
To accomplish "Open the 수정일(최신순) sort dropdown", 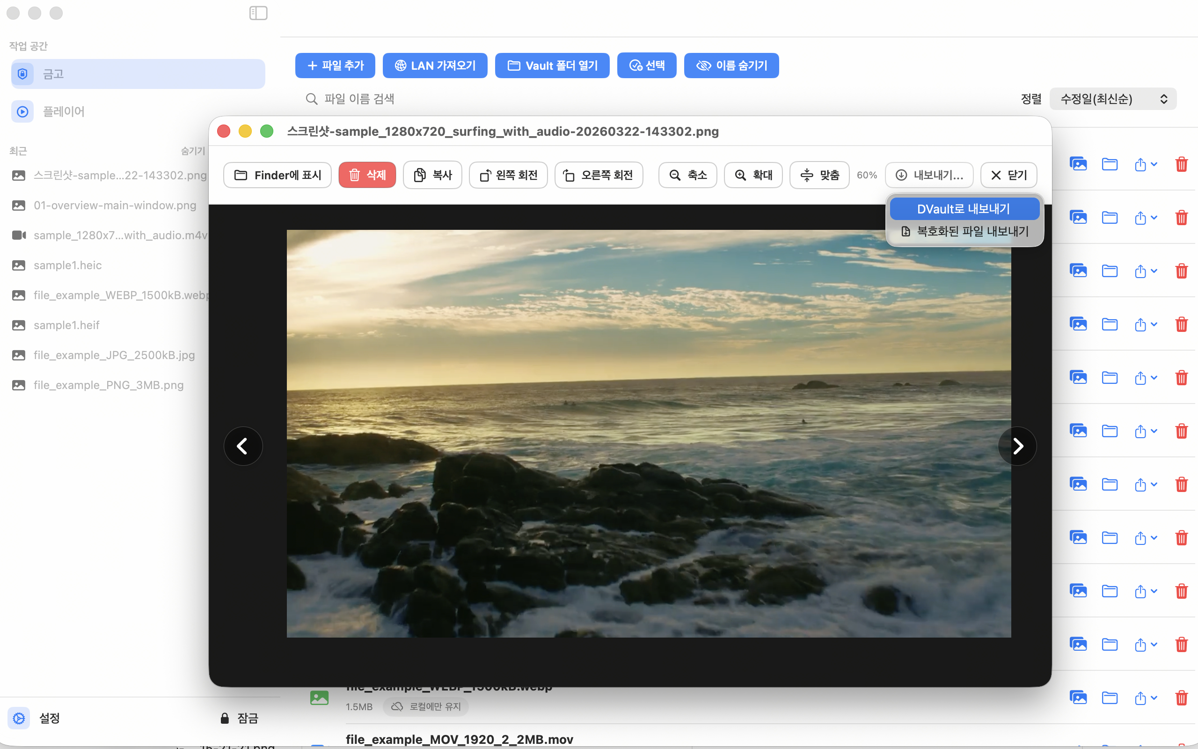I will click(1113, 99).
